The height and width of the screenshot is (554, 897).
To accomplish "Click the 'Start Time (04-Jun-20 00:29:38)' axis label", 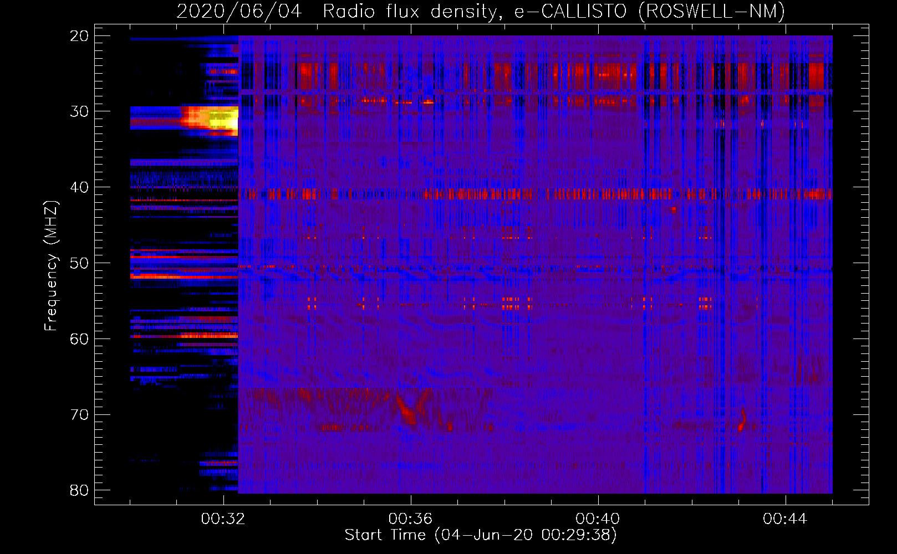I will pyautogui.click(x=481, y=535).
